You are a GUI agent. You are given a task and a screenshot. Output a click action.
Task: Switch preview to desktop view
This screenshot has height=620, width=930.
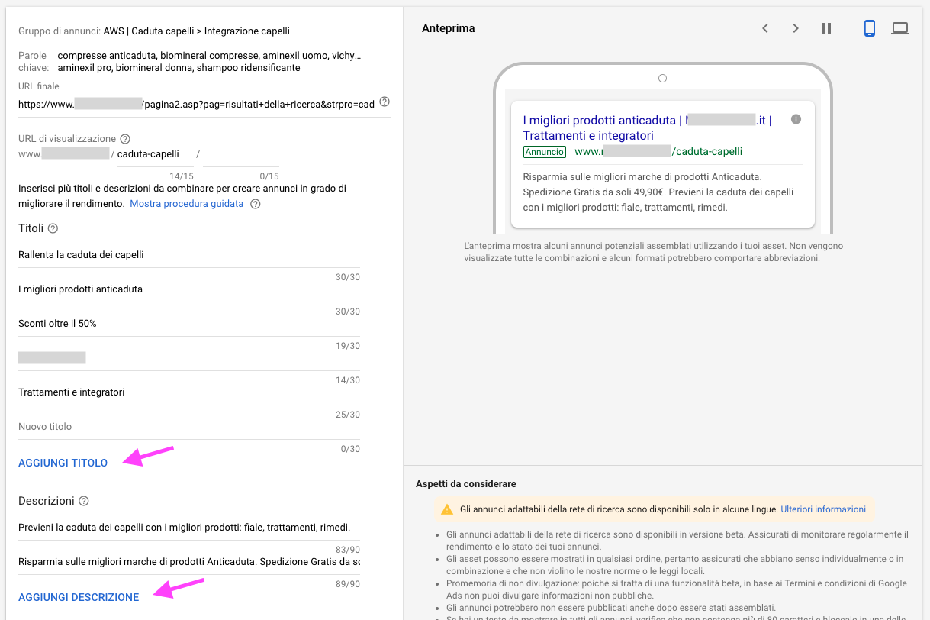pyautogui.click(x=900, y=28)
